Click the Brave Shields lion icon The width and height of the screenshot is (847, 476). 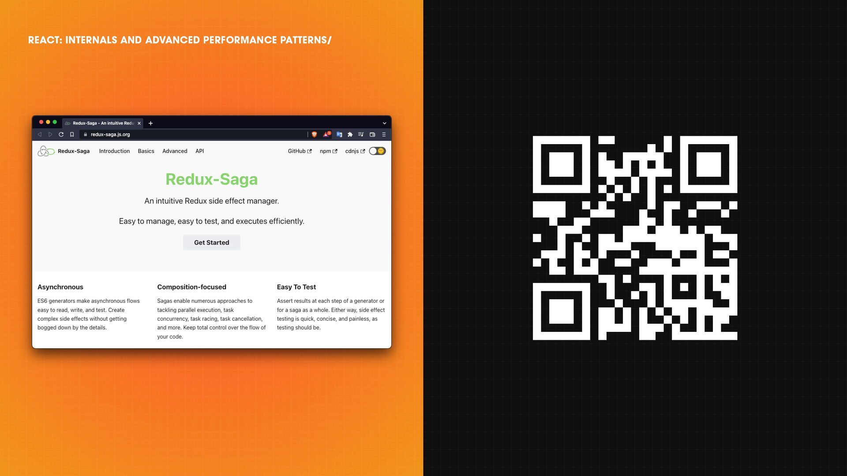[314, 134]
